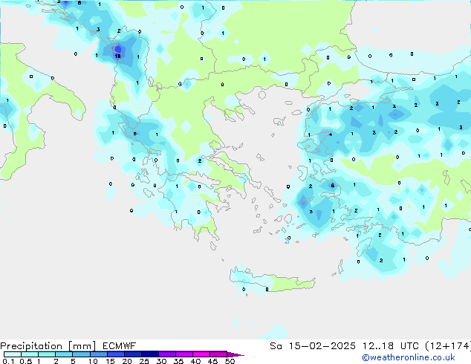The width and height of the screenshot is (471, 364).
Task: Click the 'Precipitation [mm]' title text
Action: [48, 346]
